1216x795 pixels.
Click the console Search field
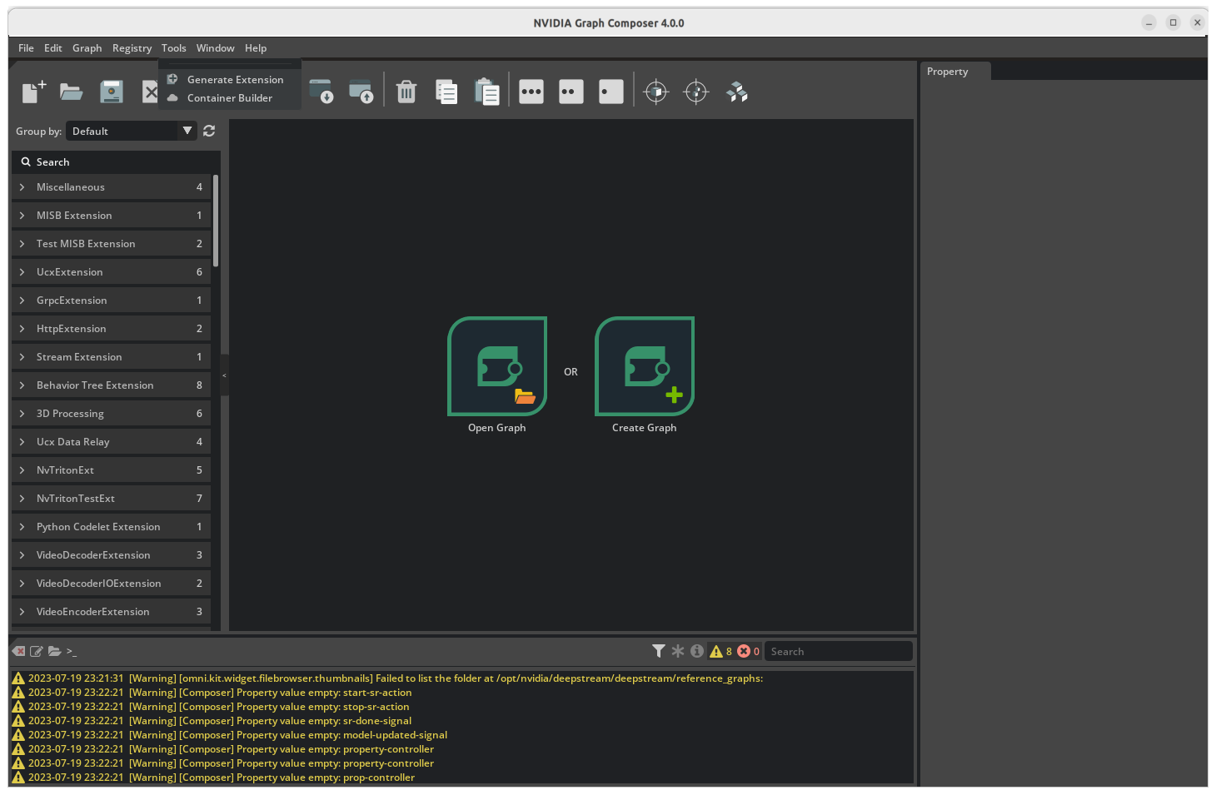838,651
